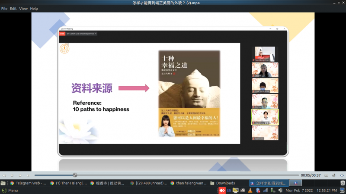Viewport: 346px width, 194px height.
Task: Open the Edit menu
Action: [13, 9]
